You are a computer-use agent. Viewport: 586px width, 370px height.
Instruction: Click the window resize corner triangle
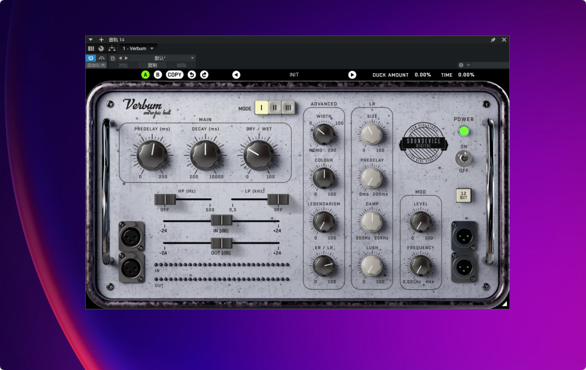click(505, 304)
